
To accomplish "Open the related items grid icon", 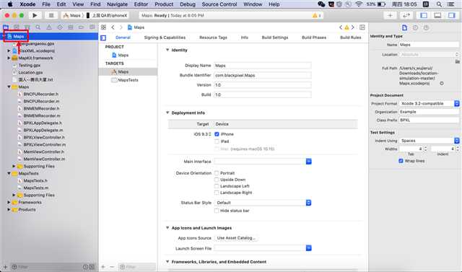I will 103,27.
